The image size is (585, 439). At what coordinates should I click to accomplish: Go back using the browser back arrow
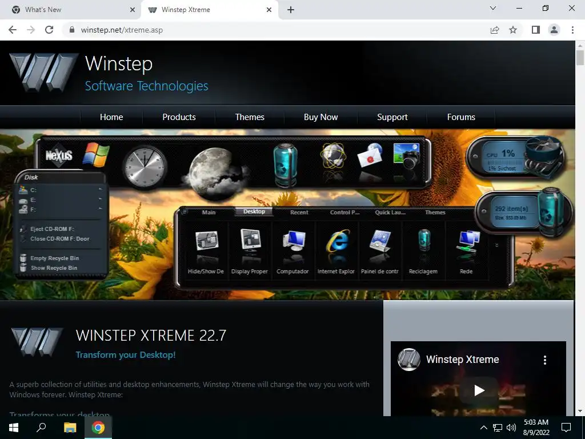13,30
